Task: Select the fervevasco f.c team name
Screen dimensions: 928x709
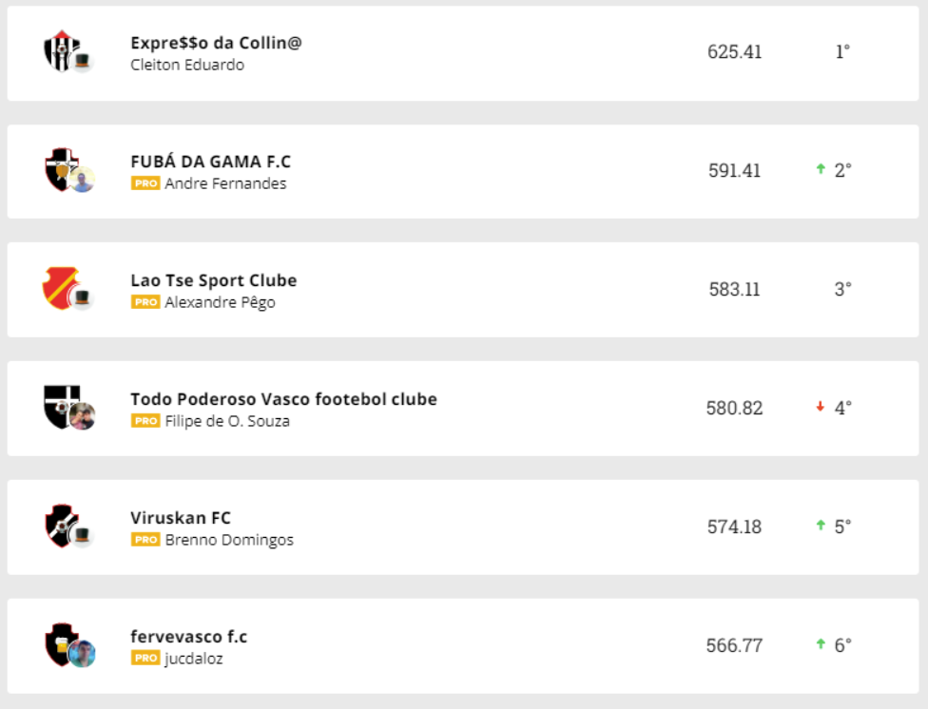Action: [x=188, y=637]
